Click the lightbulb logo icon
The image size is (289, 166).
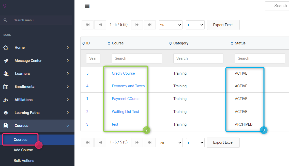5,6
